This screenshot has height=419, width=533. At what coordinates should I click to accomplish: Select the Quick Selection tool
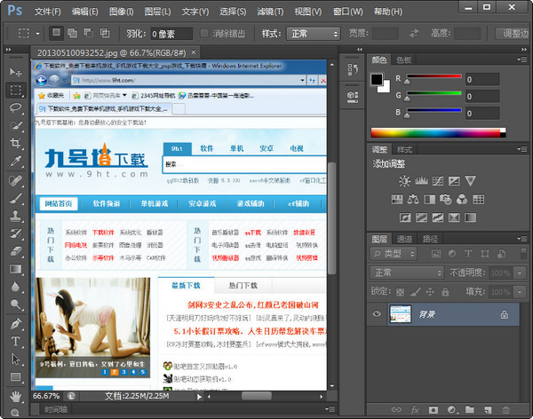click(x=15, y=125)
